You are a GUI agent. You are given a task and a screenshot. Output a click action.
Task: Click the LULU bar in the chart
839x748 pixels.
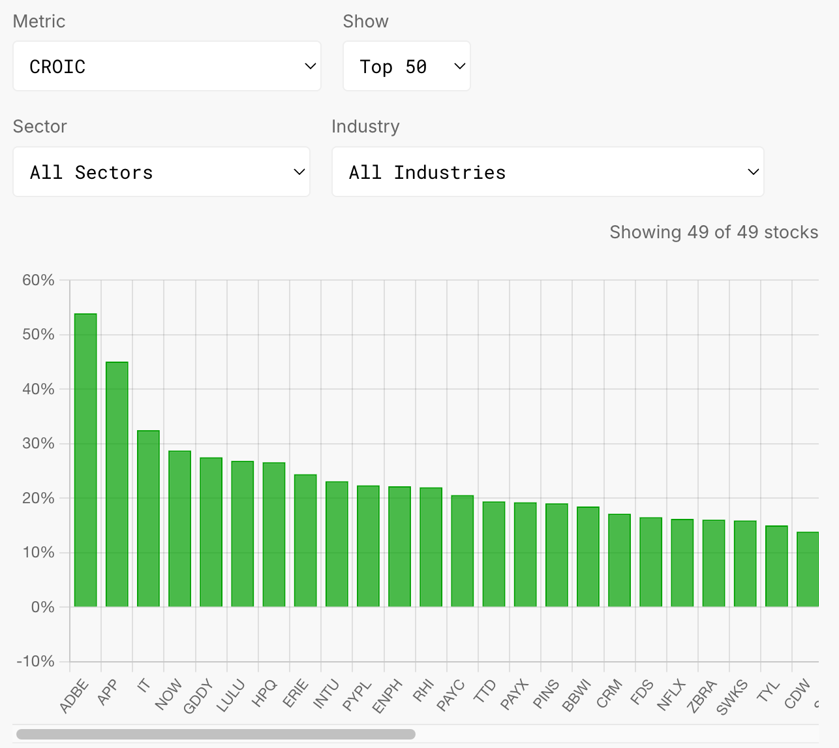[x=243, y=534]
